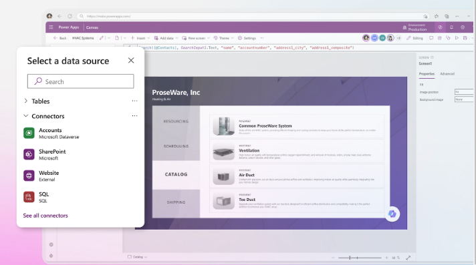Open See all connectors link

[45, 216]
